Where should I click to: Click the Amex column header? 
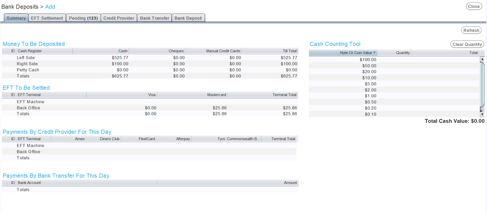[x=68, y=139]
